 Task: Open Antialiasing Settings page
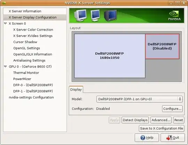coord(29,61)
